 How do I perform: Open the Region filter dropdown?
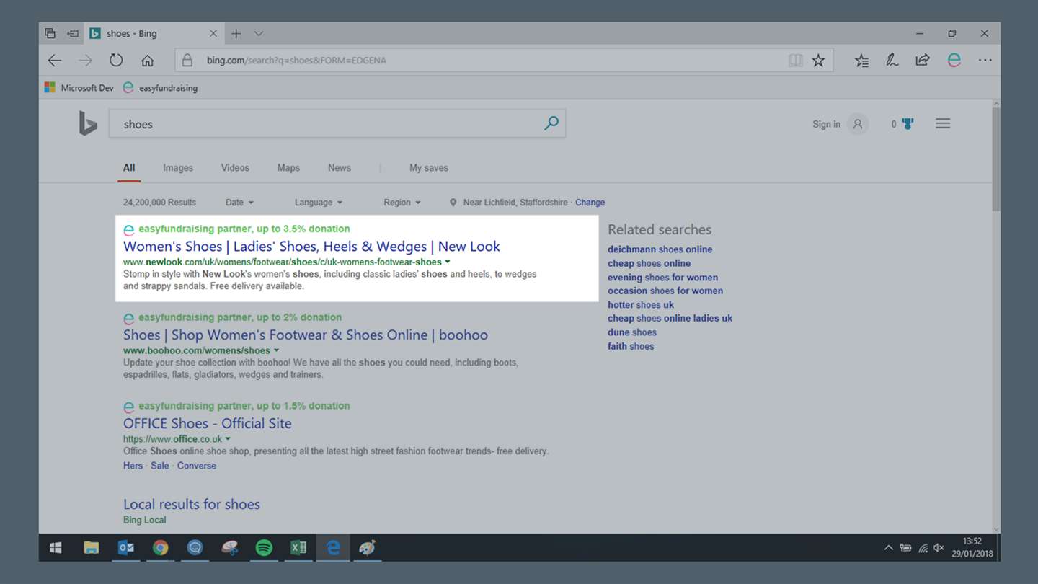tap(402, 203)
